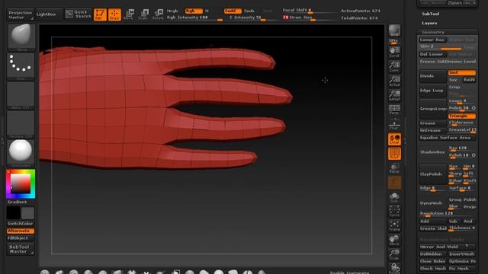This screenshot has height=274, width=488.
Task: Toggle the Persp perspective icon
Action: [x=394, y=110]
